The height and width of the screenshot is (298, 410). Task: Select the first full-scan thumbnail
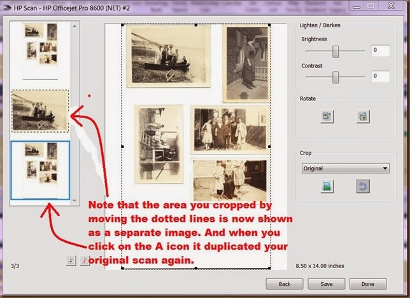coord(40,51)
